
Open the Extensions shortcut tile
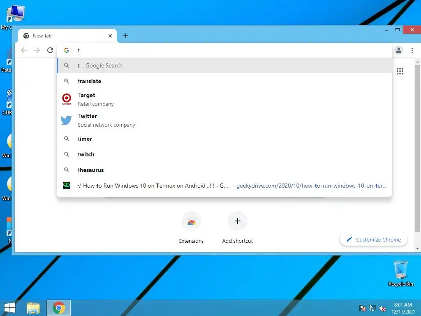tap(192, 228)
